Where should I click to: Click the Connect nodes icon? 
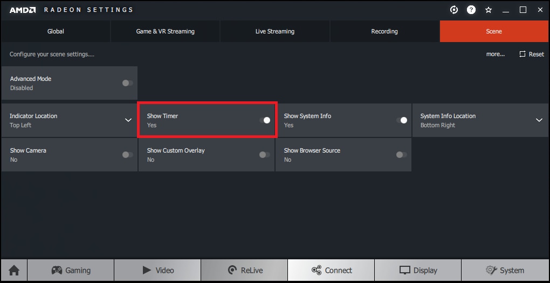[317, 271]
